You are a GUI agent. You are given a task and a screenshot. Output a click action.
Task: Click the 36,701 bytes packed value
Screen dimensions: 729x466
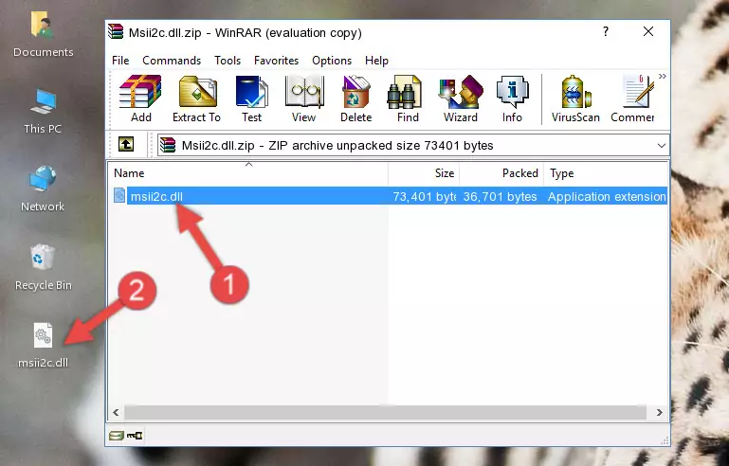(x=500, y=196)
